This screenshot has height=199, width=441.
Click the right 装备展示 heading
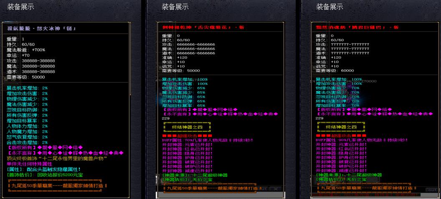point(329,7)
